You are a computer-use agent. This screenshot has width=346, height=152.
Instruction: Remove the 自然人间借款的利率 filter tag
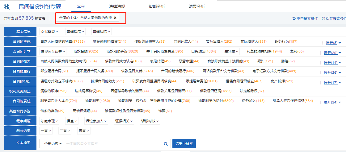pyautogui.click(x=115, y=18)
